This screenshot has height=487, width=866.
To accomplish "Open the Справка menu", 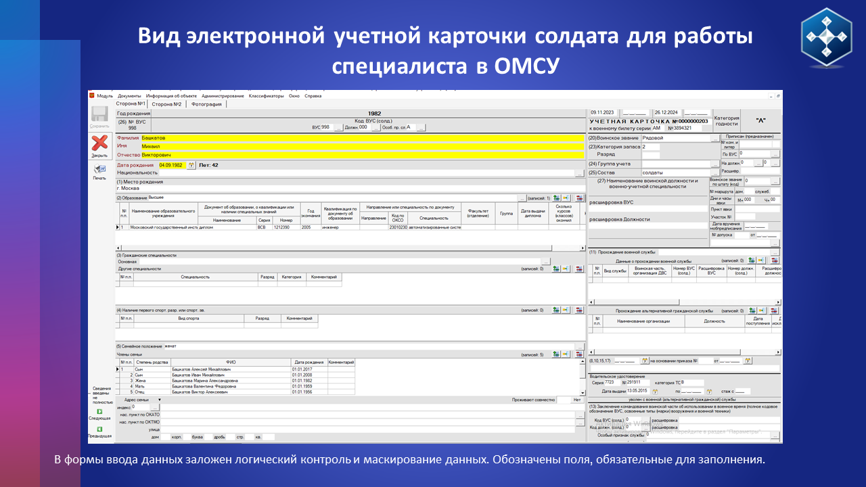I will click(x=313, y=96).
